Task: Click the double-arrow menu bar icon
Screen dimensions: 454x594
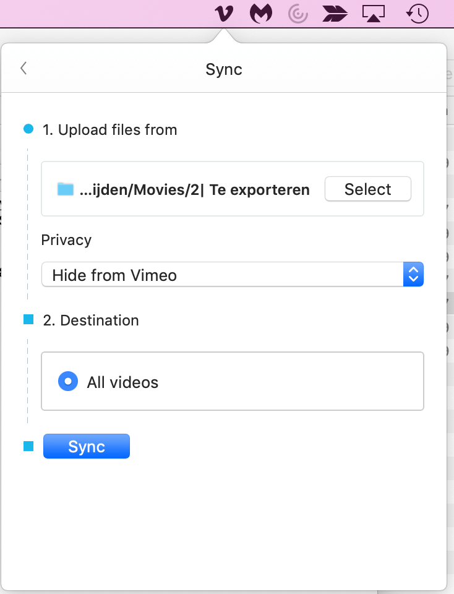Action: 336,13
